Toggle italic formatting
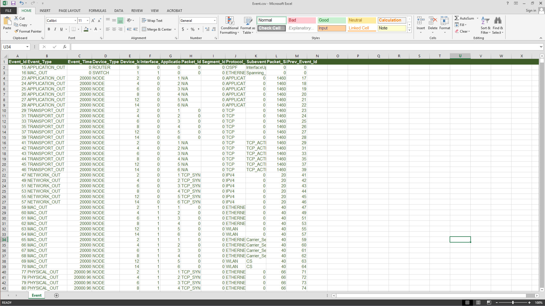This screenshot has height=306, width=545. [x=55, y=29]
